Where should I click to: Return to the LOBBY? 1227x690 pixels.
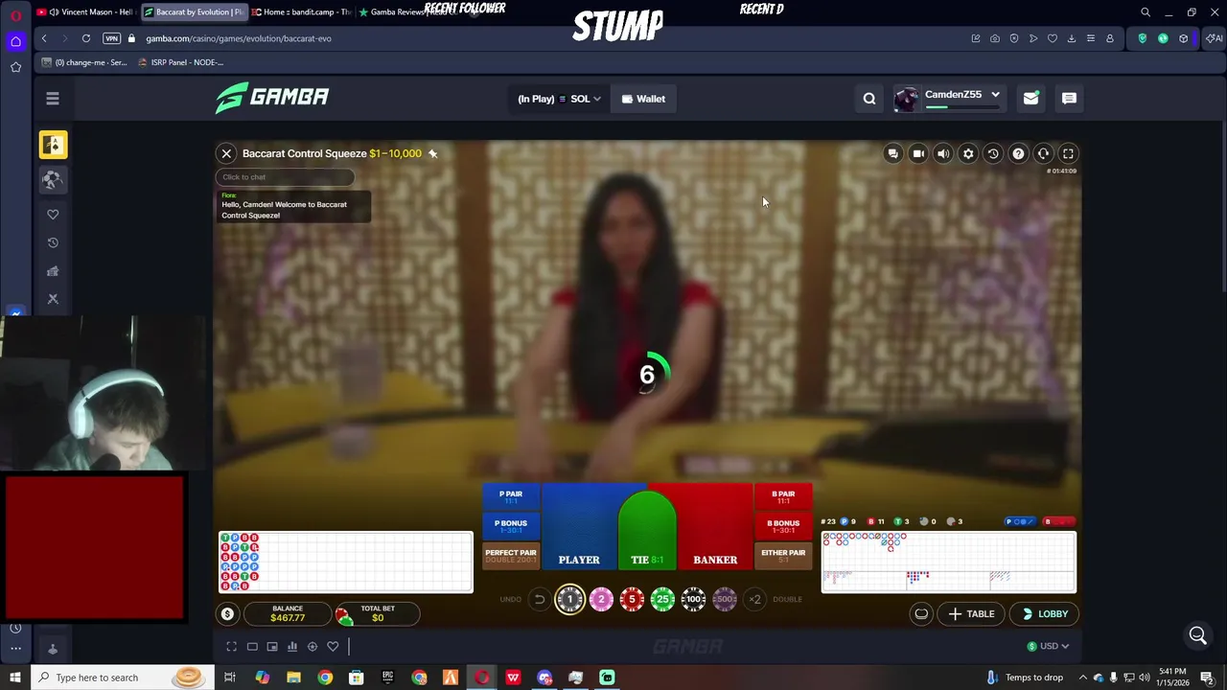(1043, 614)
